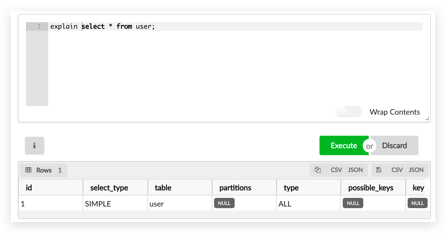This screenshot has height=233, width=446.
Task: Discard the current query
Action: coord(394,146)
